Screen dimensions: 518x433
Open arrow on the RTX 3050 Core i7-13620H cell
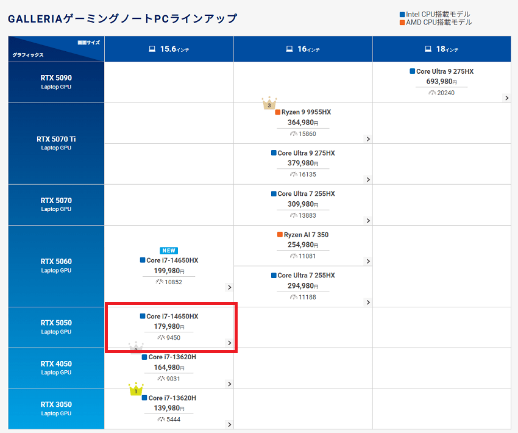pos(229,424)
